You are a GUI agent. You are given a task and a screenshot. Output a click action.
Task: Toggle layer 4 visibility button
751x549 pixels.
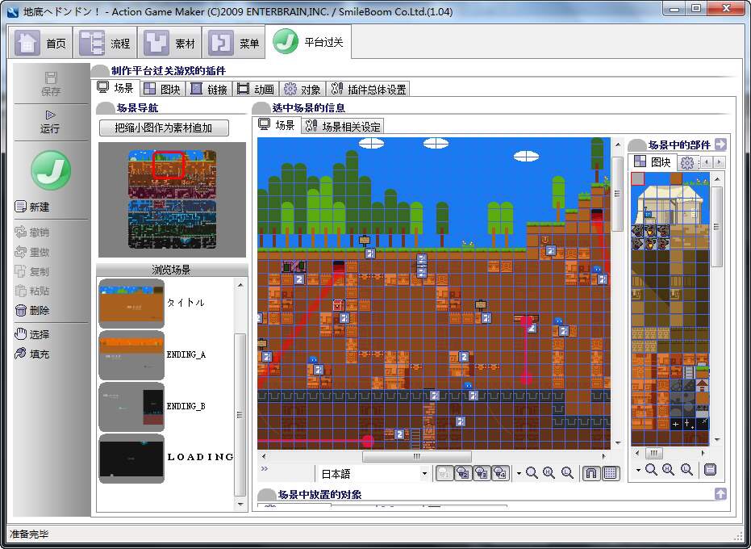point(500,473)
